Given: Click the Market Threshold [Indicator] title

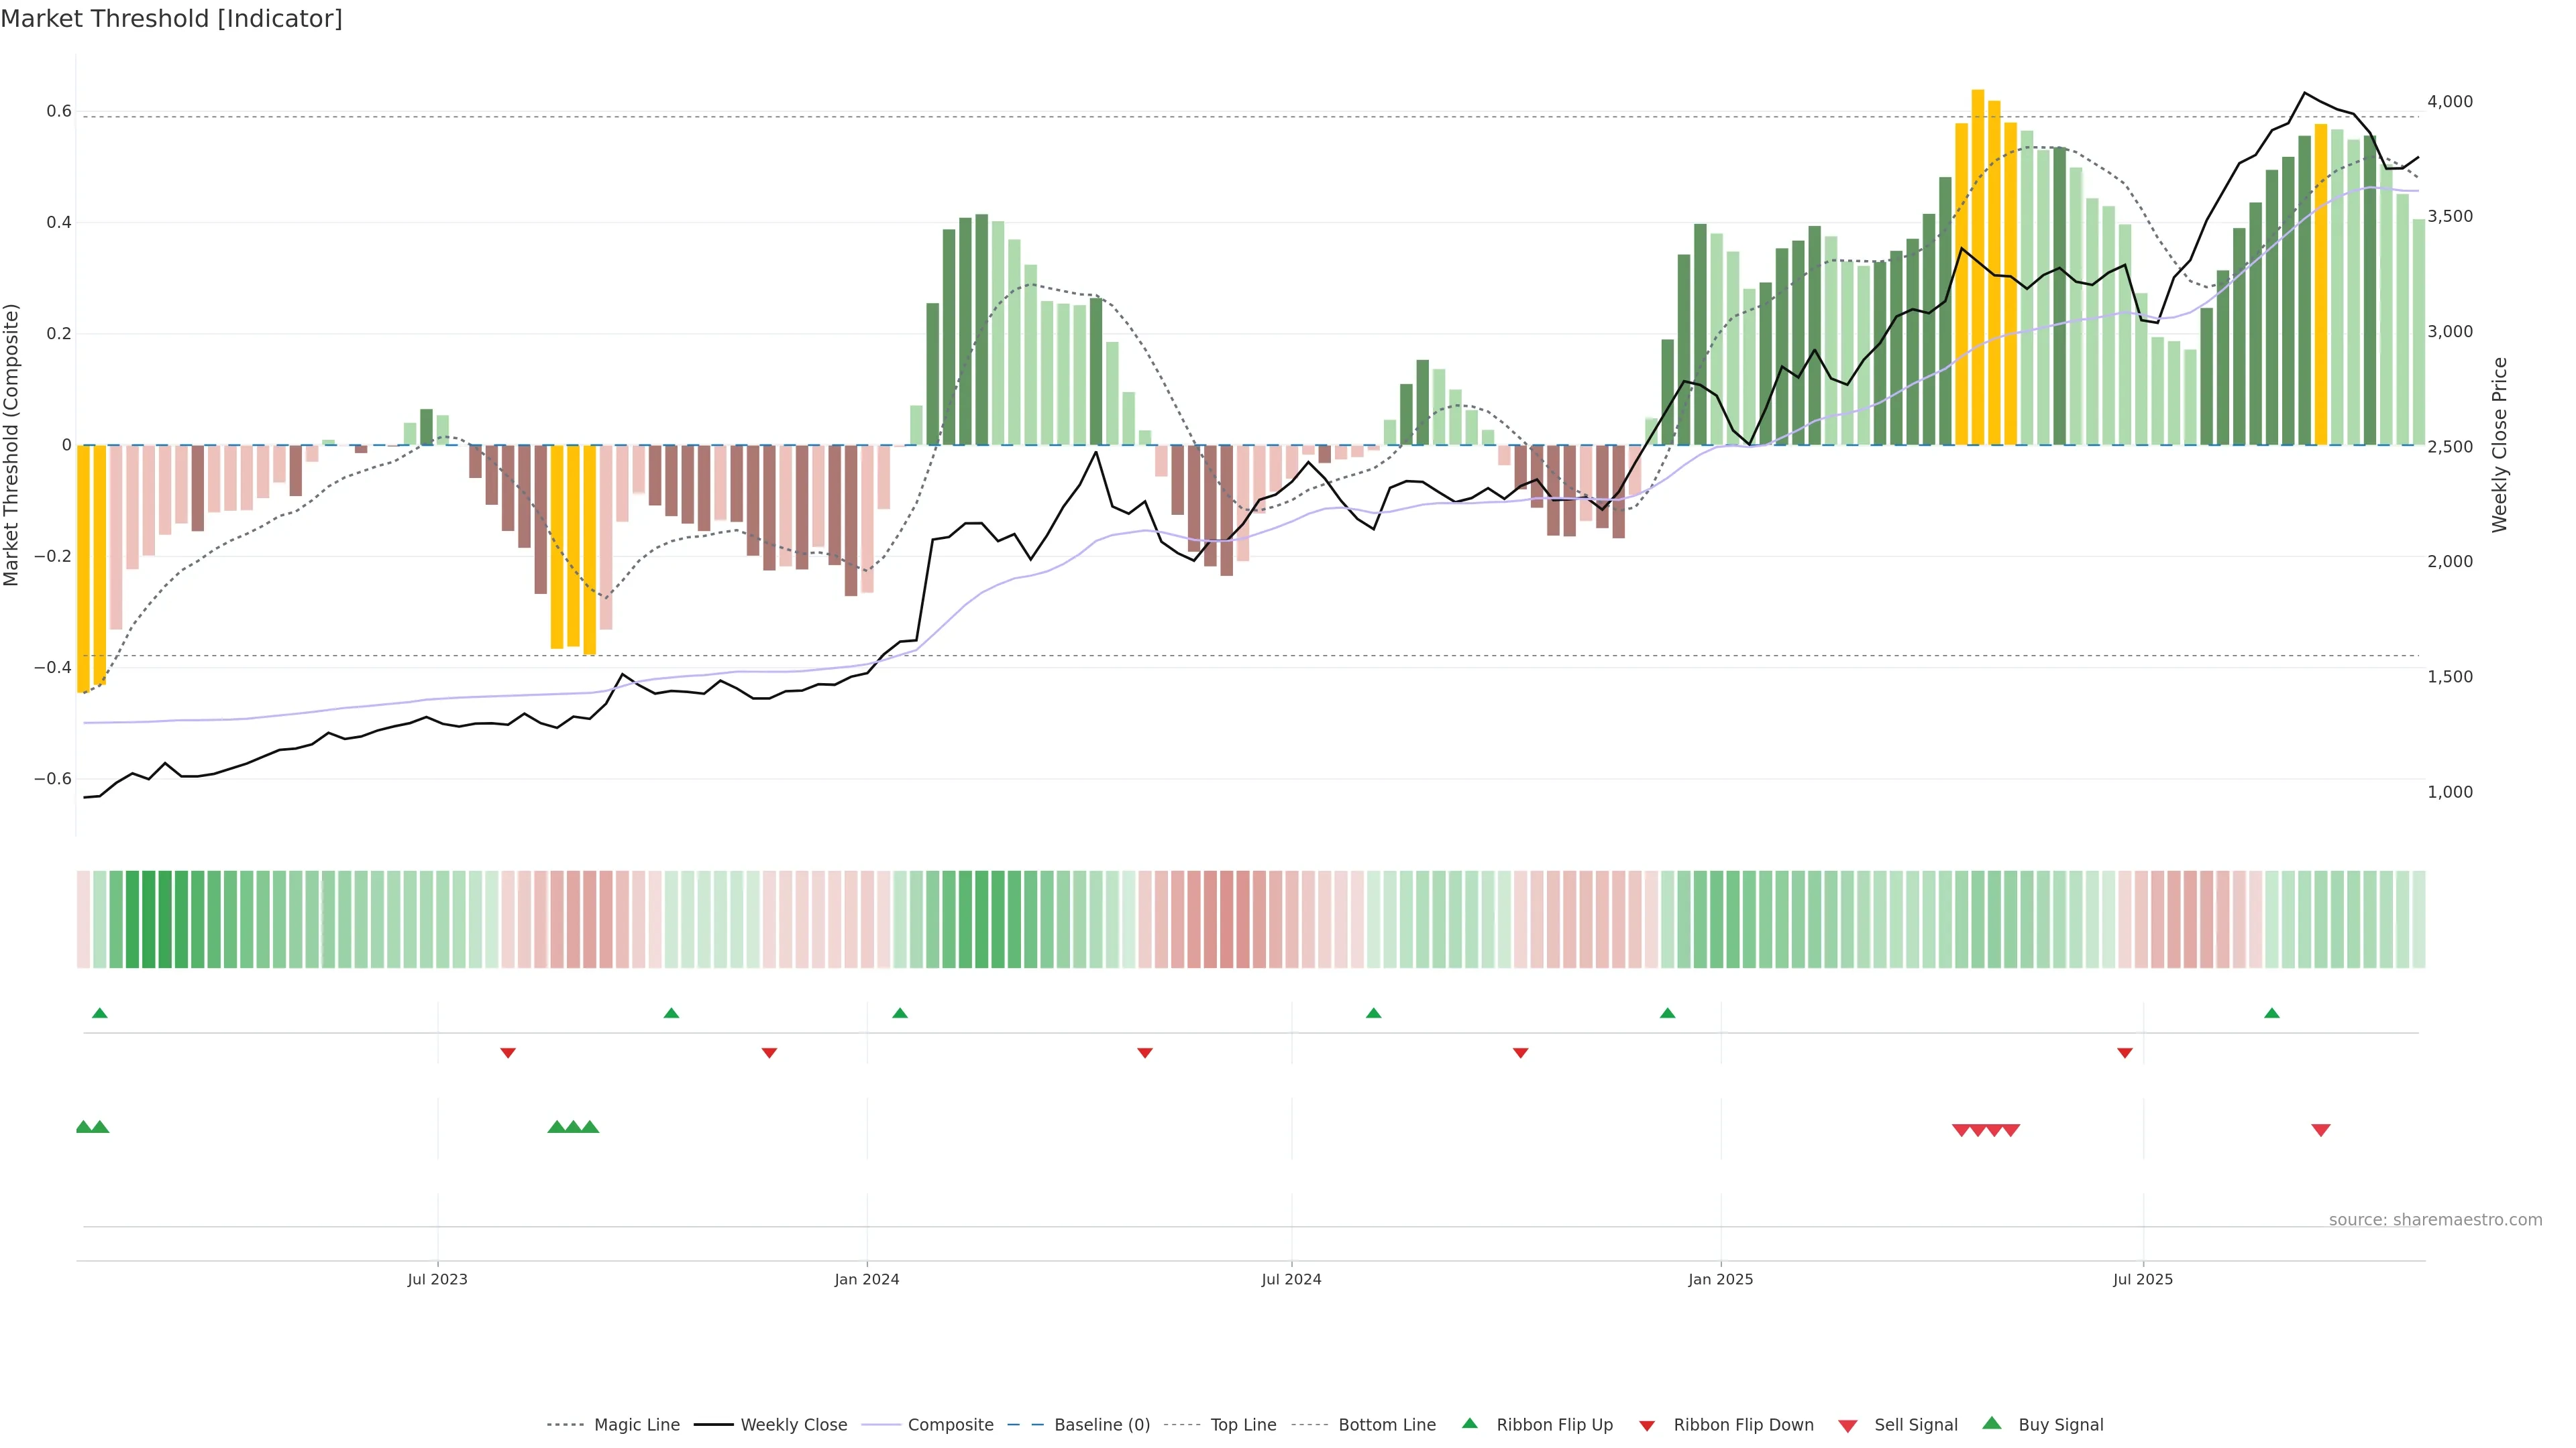Looking at the screenshot, I should pos(171,19).
